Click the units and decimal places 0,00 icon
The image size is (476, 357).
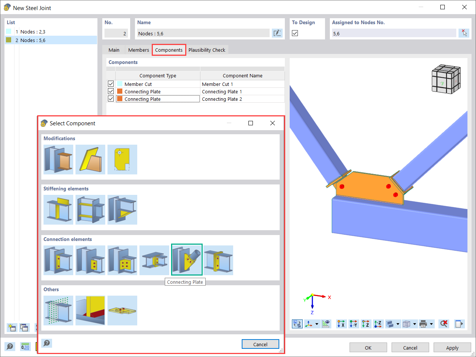[x=25, y=347]
